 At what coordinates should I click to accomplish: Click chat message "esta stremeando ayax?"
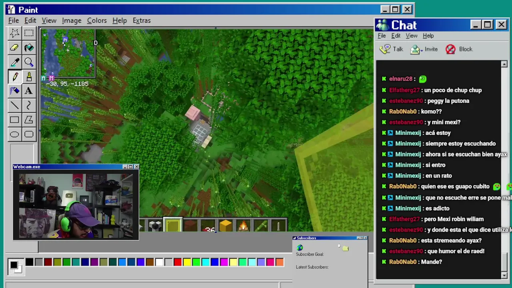point(451,240)
